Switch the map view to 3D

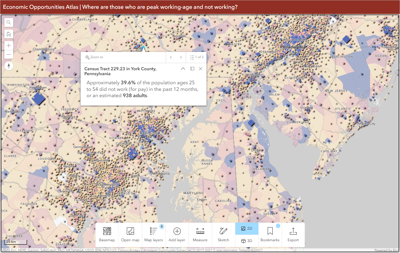click(246, 241)
